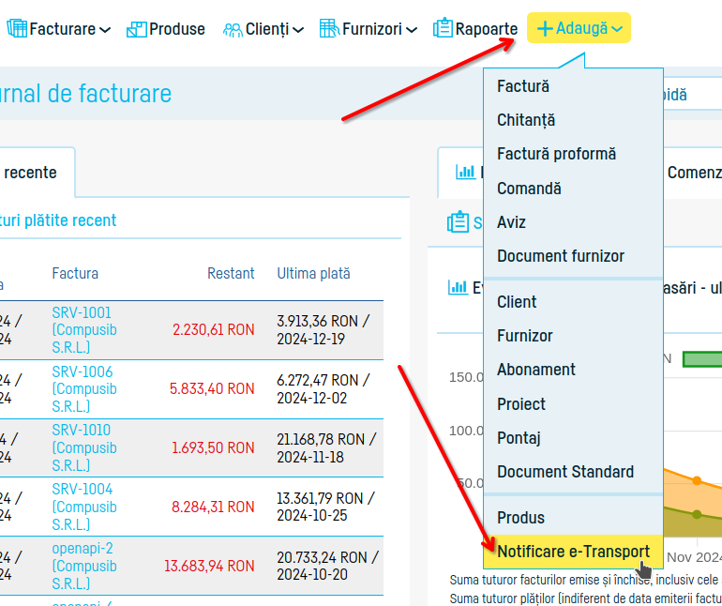Click the bar chart icon on the tab
Viewport: 722px width, 606px height.
(x=465, y=172)
